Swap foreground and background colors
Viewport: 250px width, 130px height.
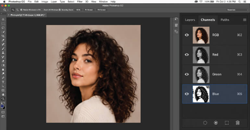[x=4, y=103]
